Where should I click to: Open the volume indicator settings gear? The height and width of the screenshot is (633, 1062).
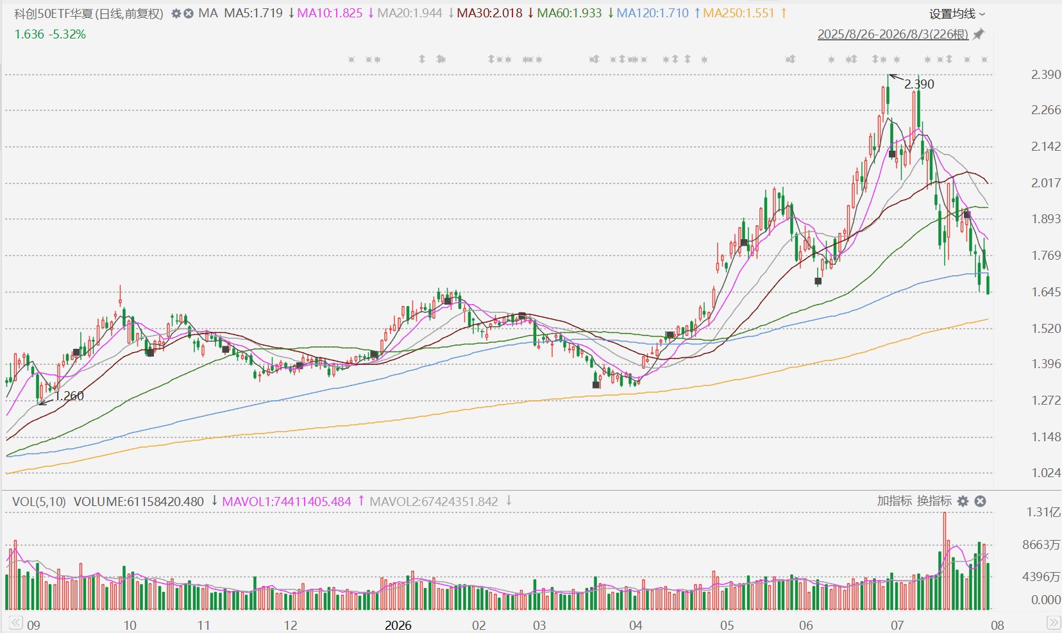click(x=963, y=502)
